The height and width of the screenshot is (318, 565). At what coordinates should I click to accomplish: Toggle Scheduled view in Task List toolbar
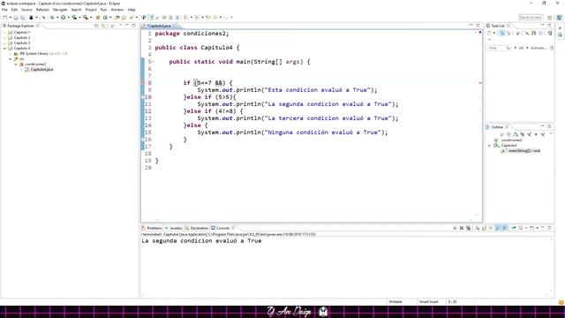(508, 33)
